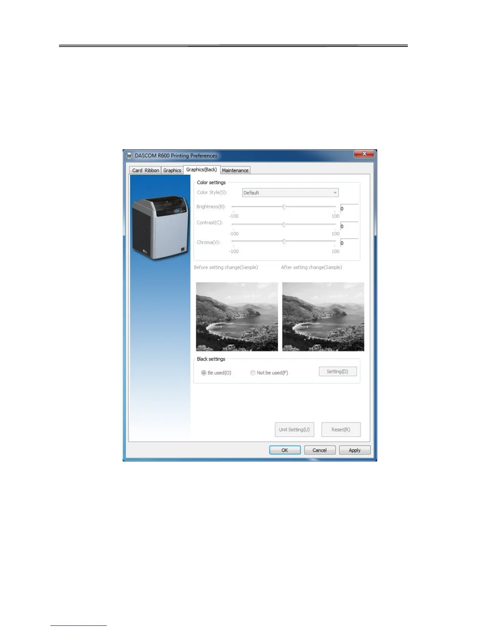Confirm with the OK button
Image resolution: width=486 pixels, height=629 pixels.
coord(285,450)
